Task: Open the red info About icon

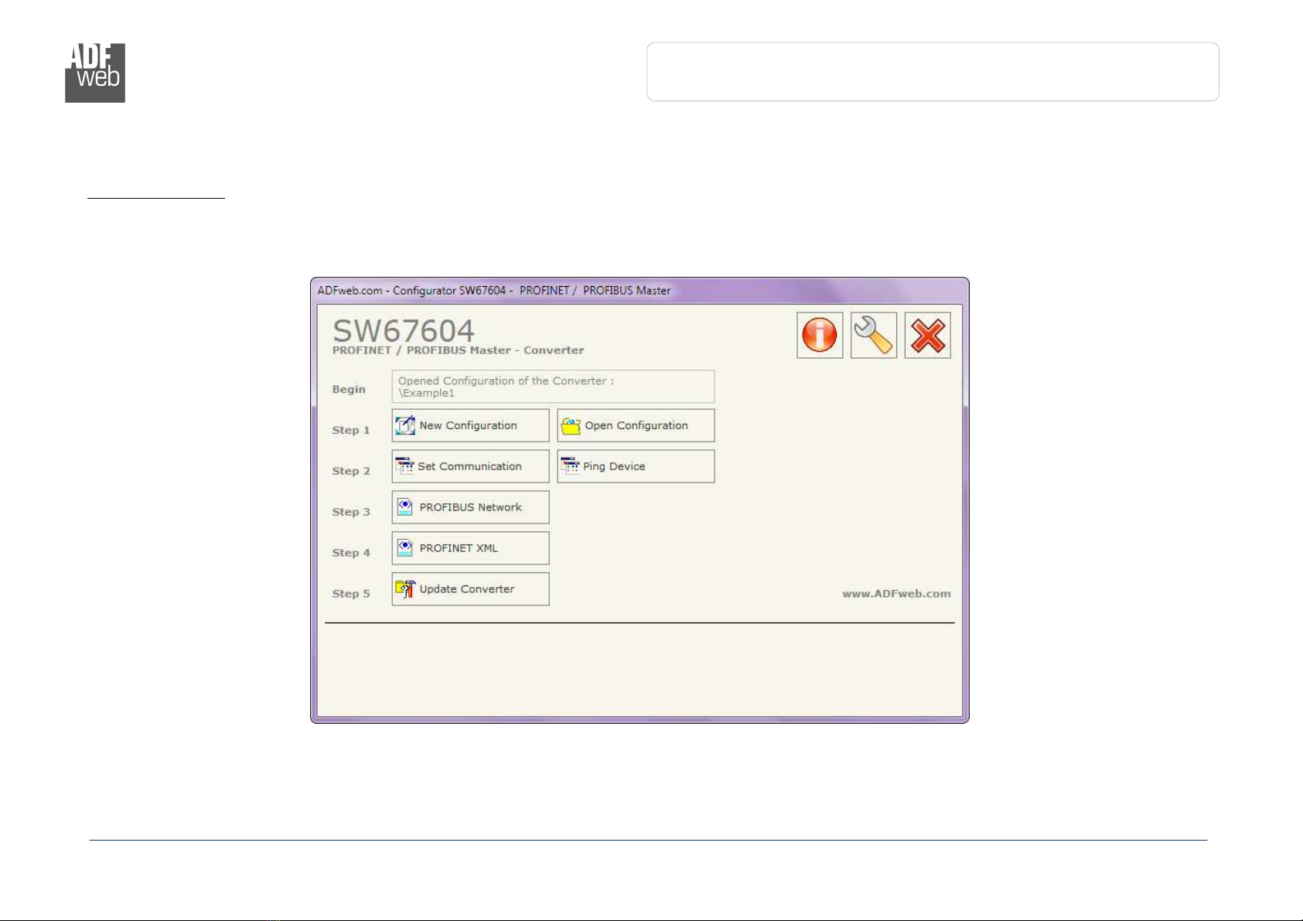Action: click(820, 336)
